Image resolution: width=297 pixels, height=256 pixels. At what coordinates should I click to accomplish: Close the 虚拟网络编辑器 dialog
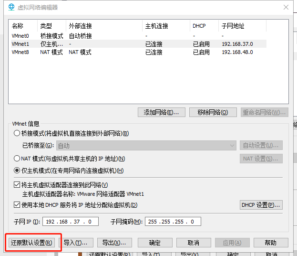pos(286,7)
